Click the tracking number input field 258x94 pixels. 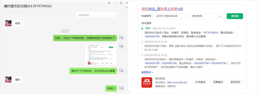pyautogui.click(x=171, y=16)
